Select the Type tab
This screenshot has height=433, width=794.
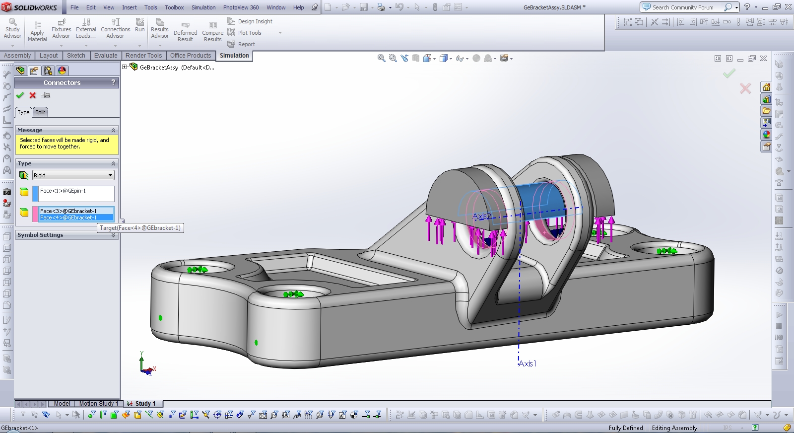tap(23, 112)
